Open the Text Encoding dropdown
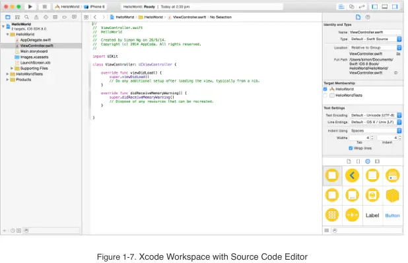 coord(375,115)
